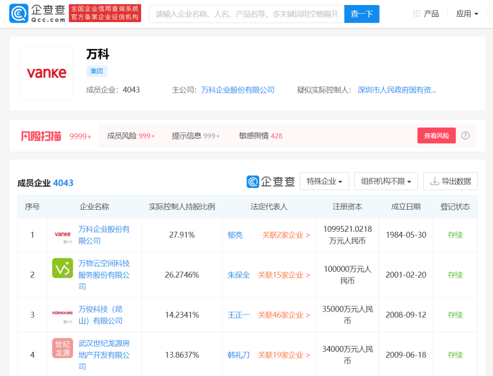Open 万科企业股份有限公司 in table row 1
Image resolution: width=493 pixels, height=376 pixels.
pyautogui.click(x=104, y=235)
